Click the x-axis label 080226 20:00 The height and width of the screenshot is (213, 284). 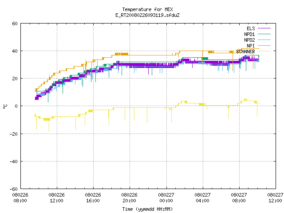coord(129,198)
